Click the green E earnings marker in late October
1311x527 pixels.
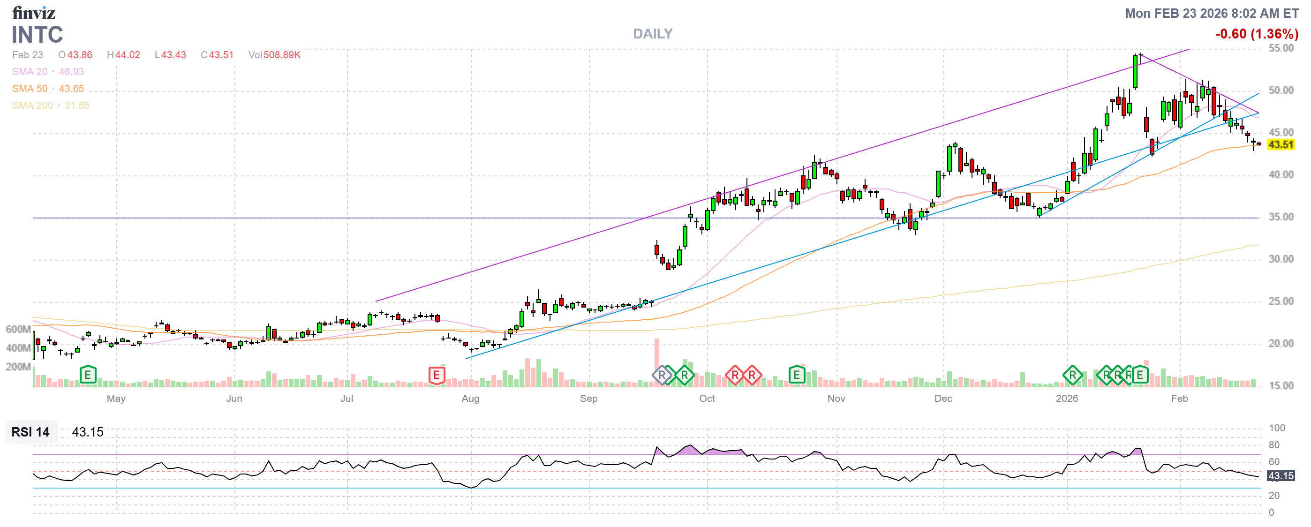tap(797, 376)
